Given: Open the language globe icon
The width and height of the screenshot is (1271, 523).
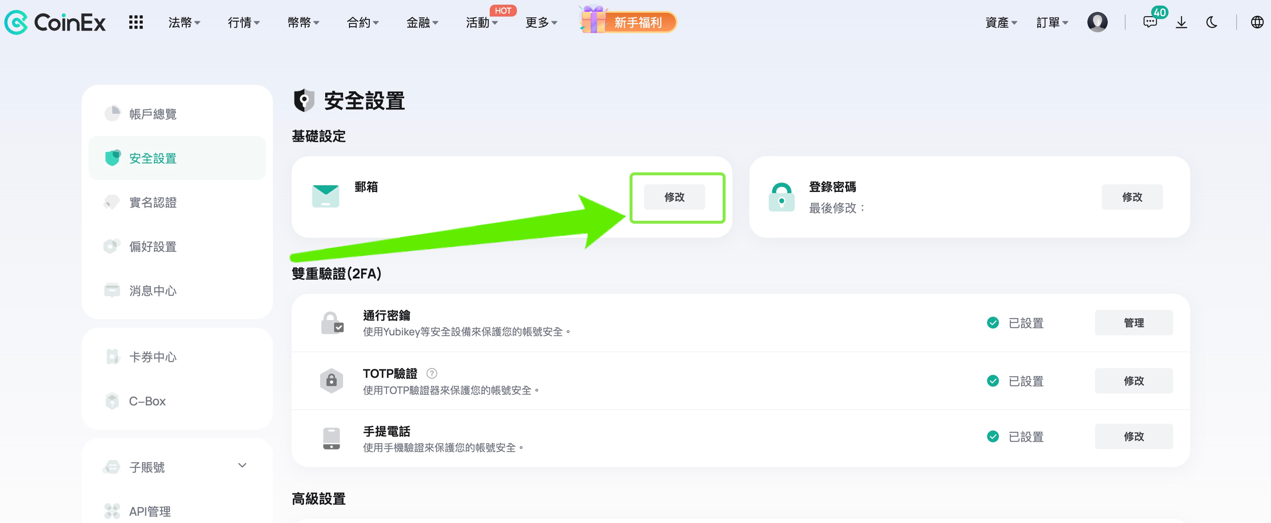Looking at the screenshot, I should (1257, 22).
